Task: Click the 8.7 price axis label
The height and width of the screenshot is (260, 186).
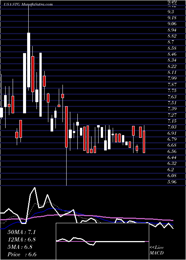Action: tap(170, 42)
